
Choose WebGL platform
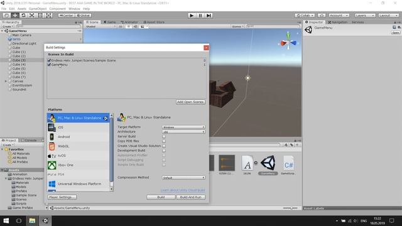pyautogui.click(x=78, y=146)
